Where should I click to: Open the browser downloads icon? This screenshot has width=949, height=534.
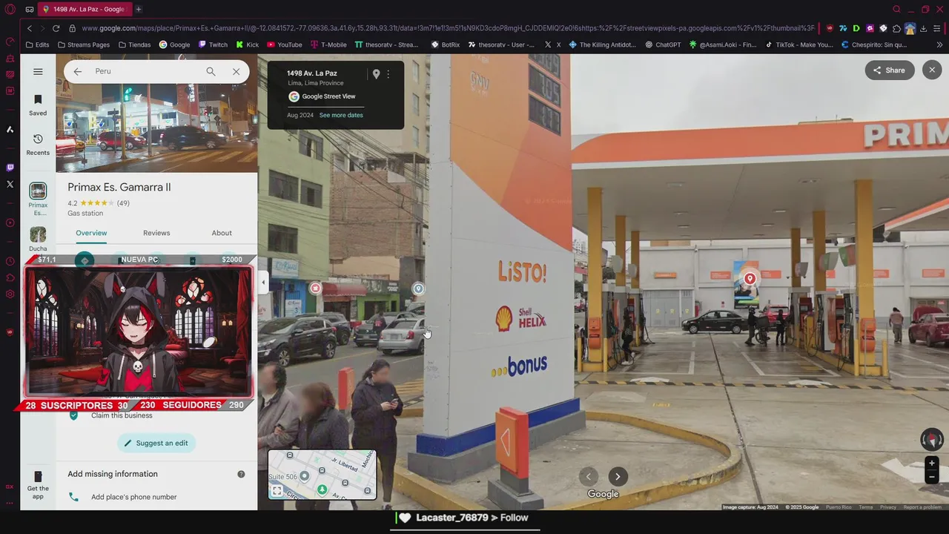[x=923, y=28]
